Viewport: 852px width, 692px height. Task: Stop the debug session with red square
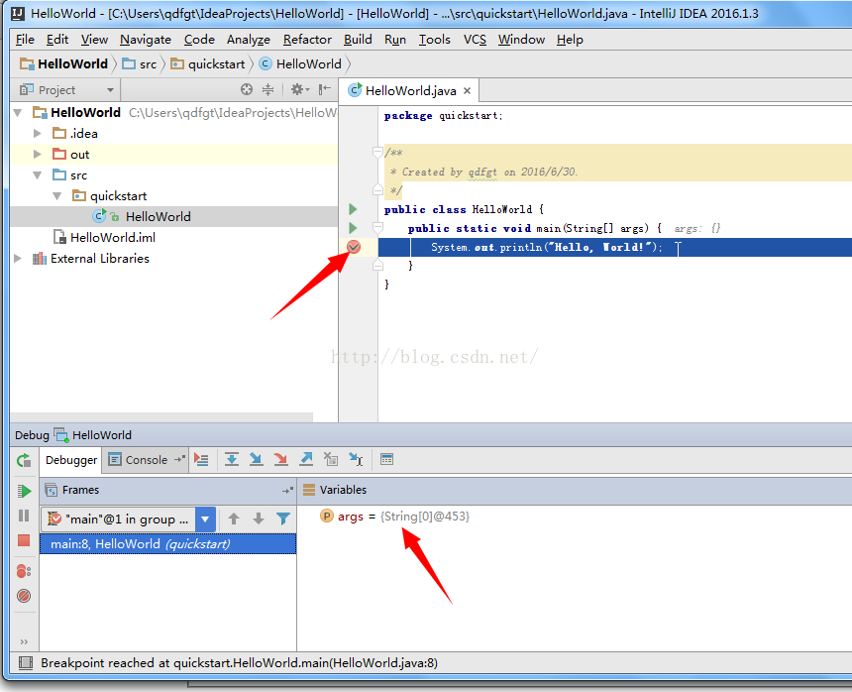click(x=24, y=541)
